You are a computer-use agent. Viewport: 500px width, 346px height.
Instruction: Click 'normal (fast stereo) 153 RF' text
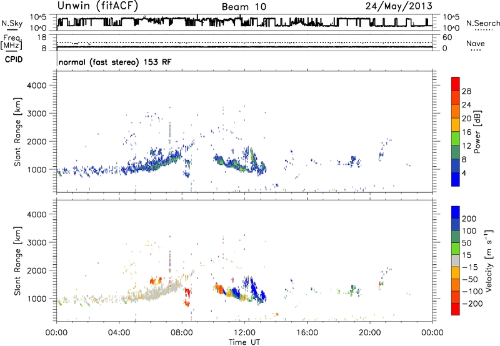point(115,62)
